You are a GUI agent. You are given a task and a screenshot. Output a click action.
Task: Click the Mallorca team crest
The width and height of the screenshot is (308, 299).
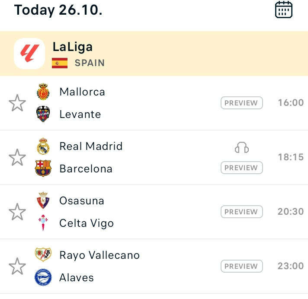coord(43,92)
